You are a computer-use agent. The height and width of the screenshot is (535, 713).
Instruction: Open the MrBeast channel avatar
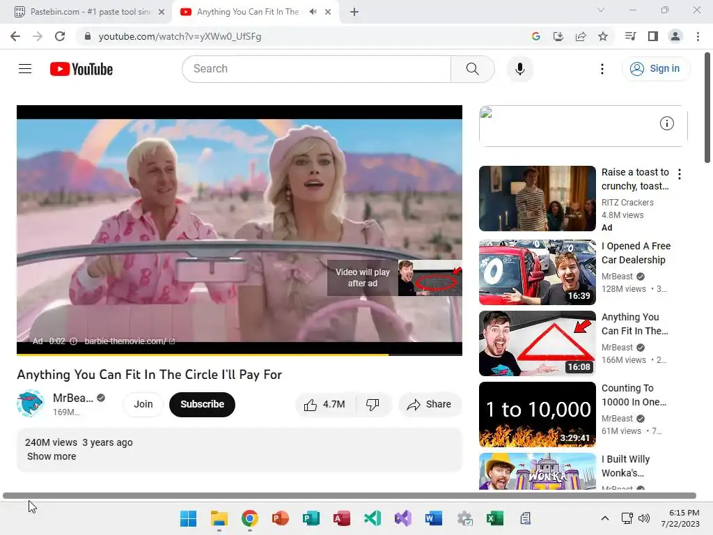[30, 403]
